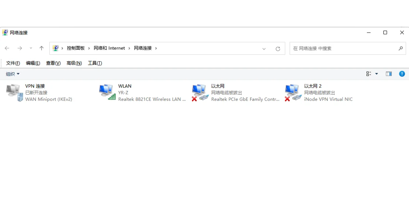Open the 查看(V) menu

click(x=53, y=63)
